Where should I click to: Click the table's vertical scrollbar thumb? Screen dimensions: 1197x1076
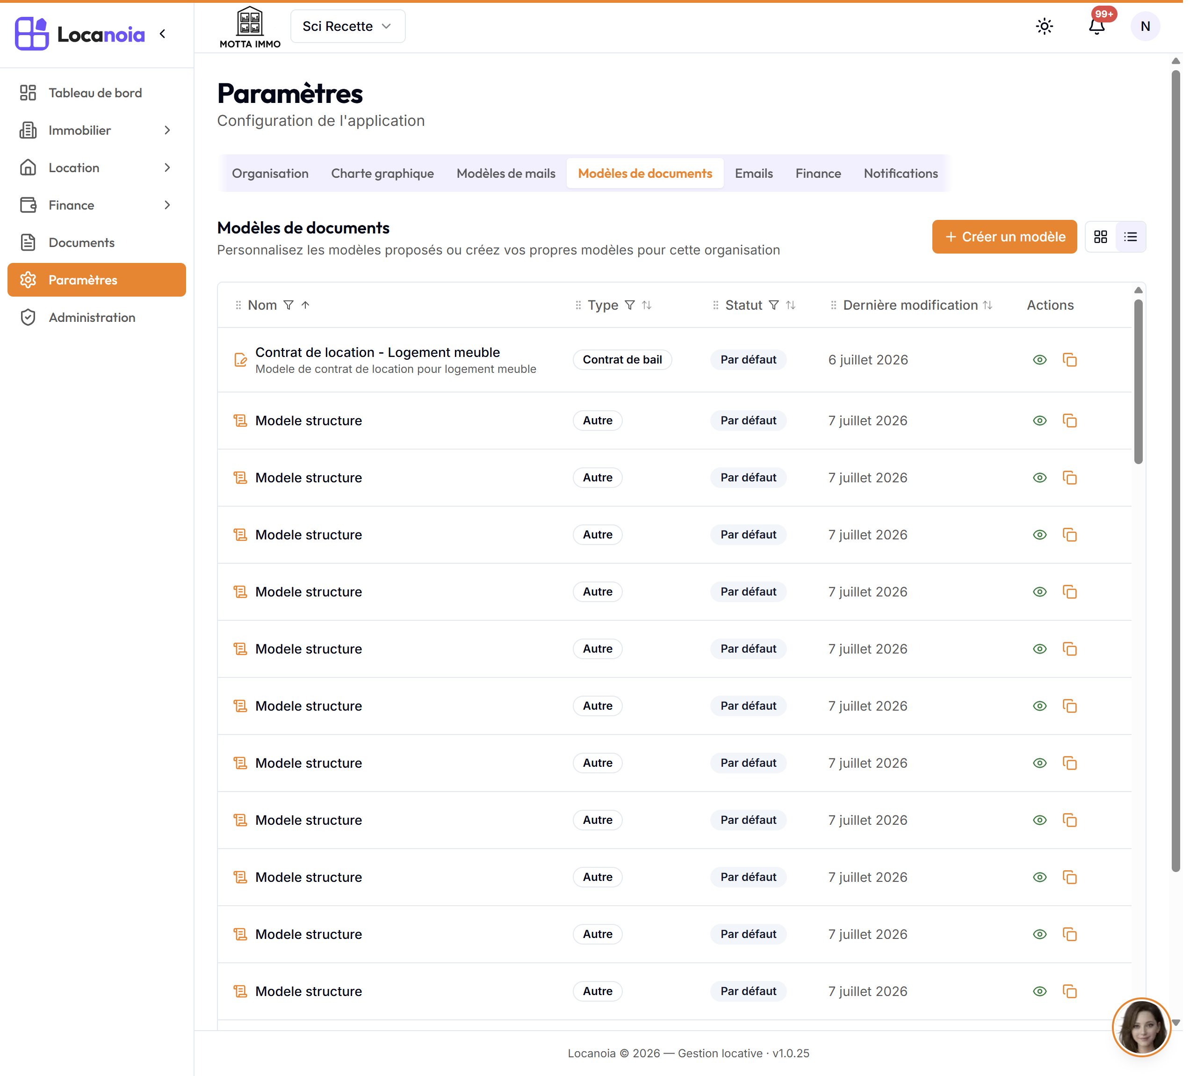(x=1138, y=382)
